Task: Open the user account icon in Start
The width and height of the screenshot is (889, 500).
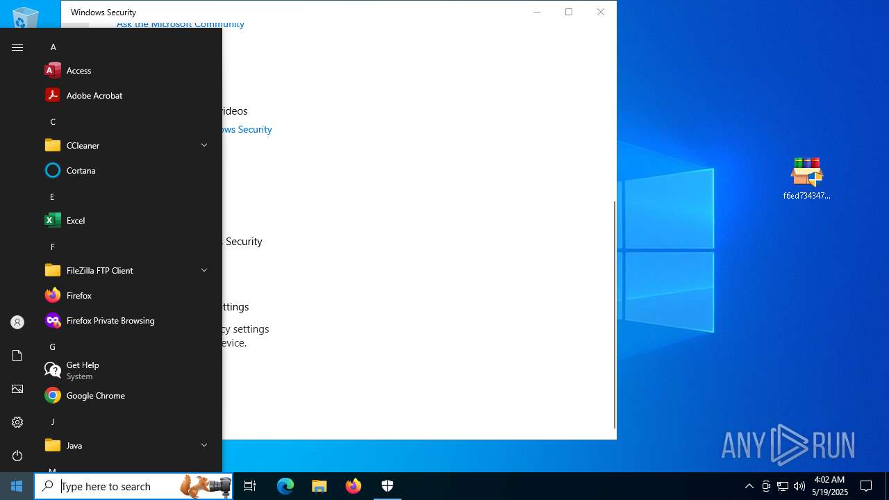Action: (17, 322)
